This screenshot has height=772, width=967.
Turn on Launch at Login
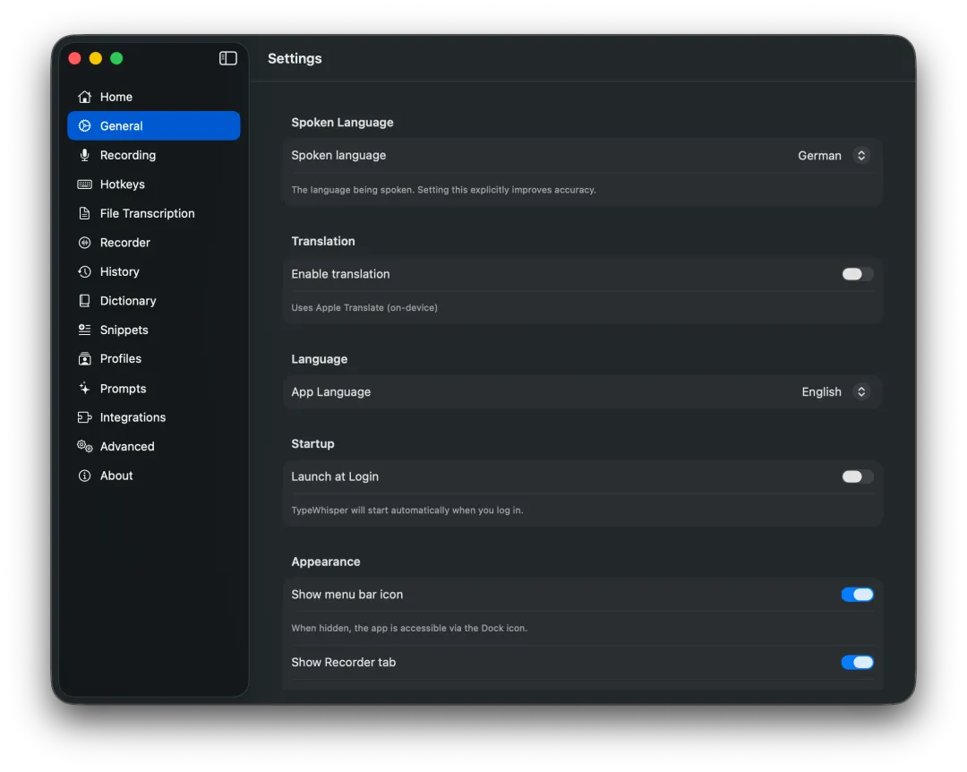click(857, 476)
